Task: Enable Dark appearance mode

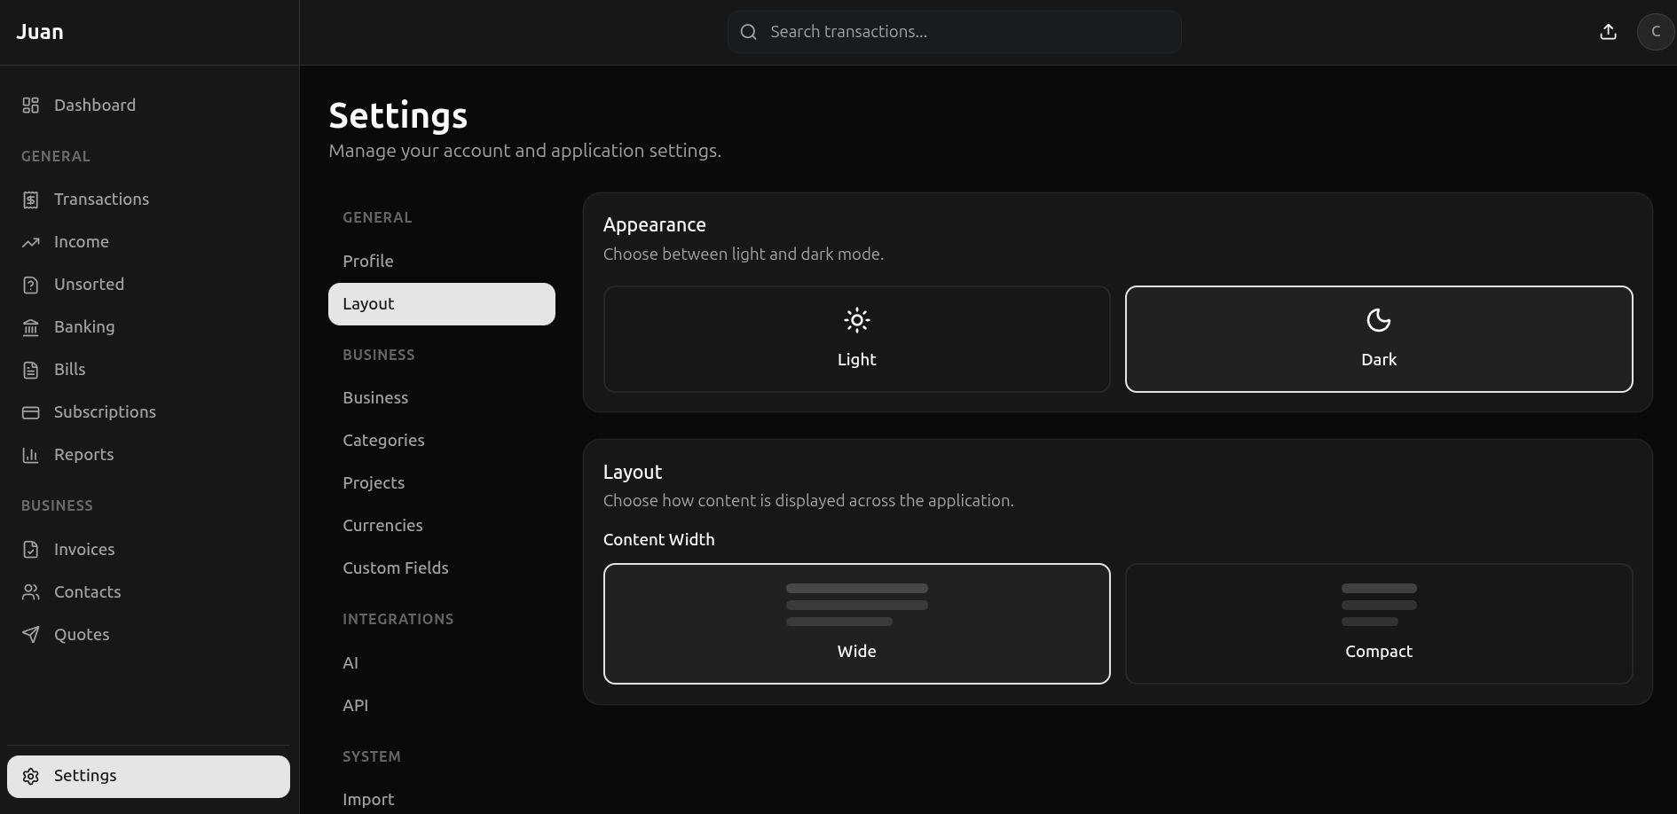Action: pyautogui.click(x=1378, y=339)
